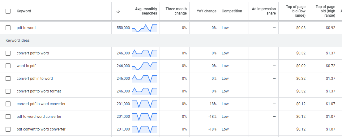Sort by Avg. monthly searches column

tap(146, 11)
